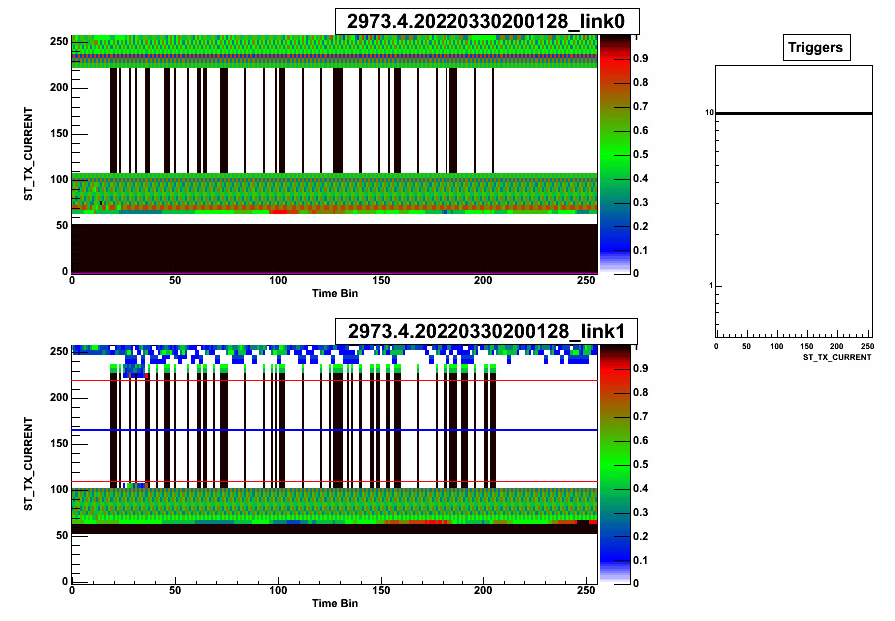Select the blue horizontal line in link1 plot
The height and width of the screenshot is (621, 895).
coord(335,430)
